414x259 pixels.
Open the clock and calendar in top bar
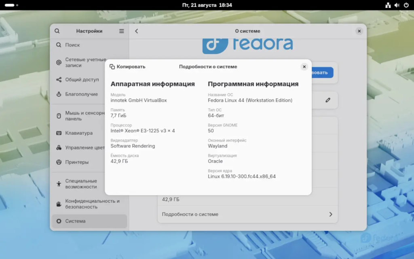[x=207, y=5]
